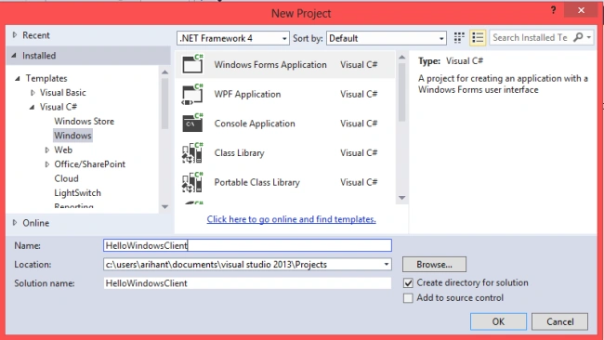Click the project Name input field
Image resolution: width=604 pixels, height=340 pixels.
tap(247, 245)
